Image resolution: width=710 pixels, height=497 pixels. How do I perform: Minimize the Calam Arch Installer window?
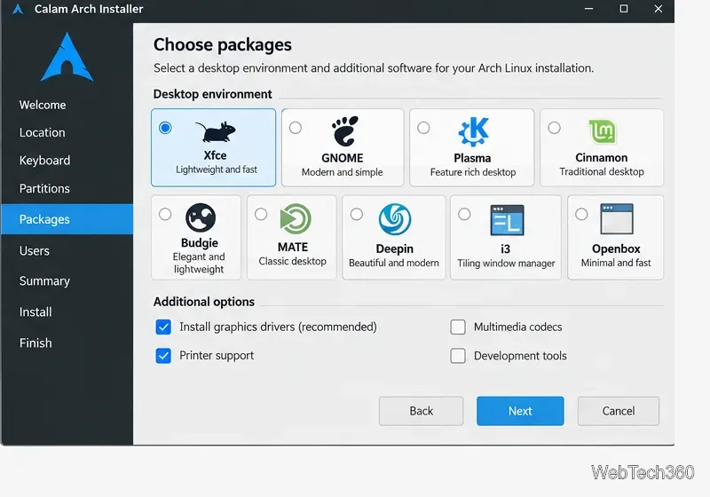588,9
